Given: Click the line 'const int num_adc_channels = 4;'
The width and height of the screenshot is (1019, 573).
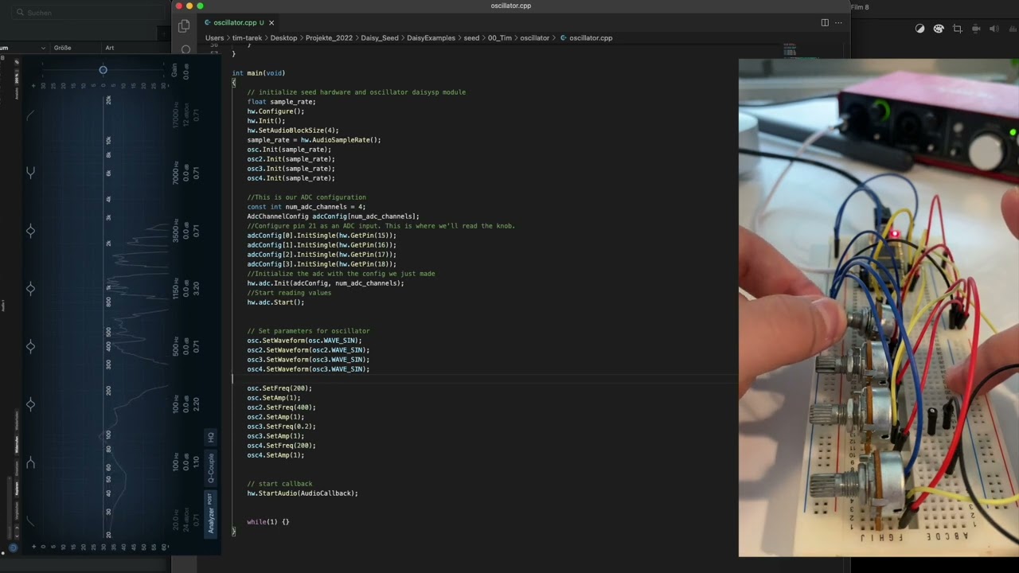Looking at the screenshot, I should click(x=306, y=207).
